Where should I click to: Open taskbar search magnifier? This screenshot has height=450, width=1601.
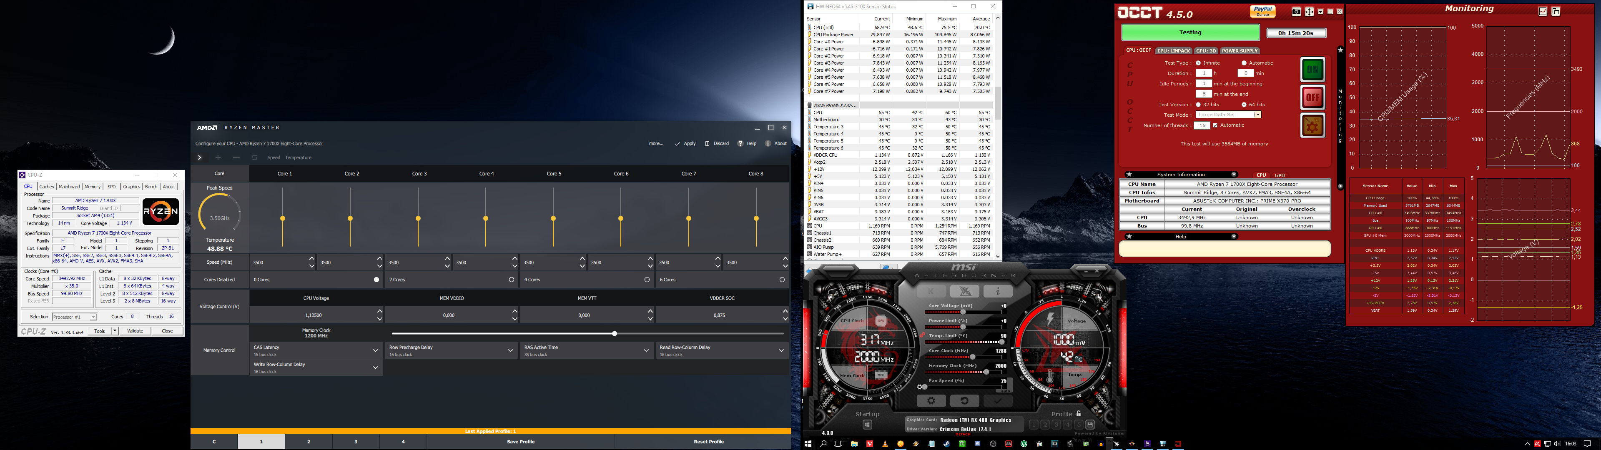823,444
